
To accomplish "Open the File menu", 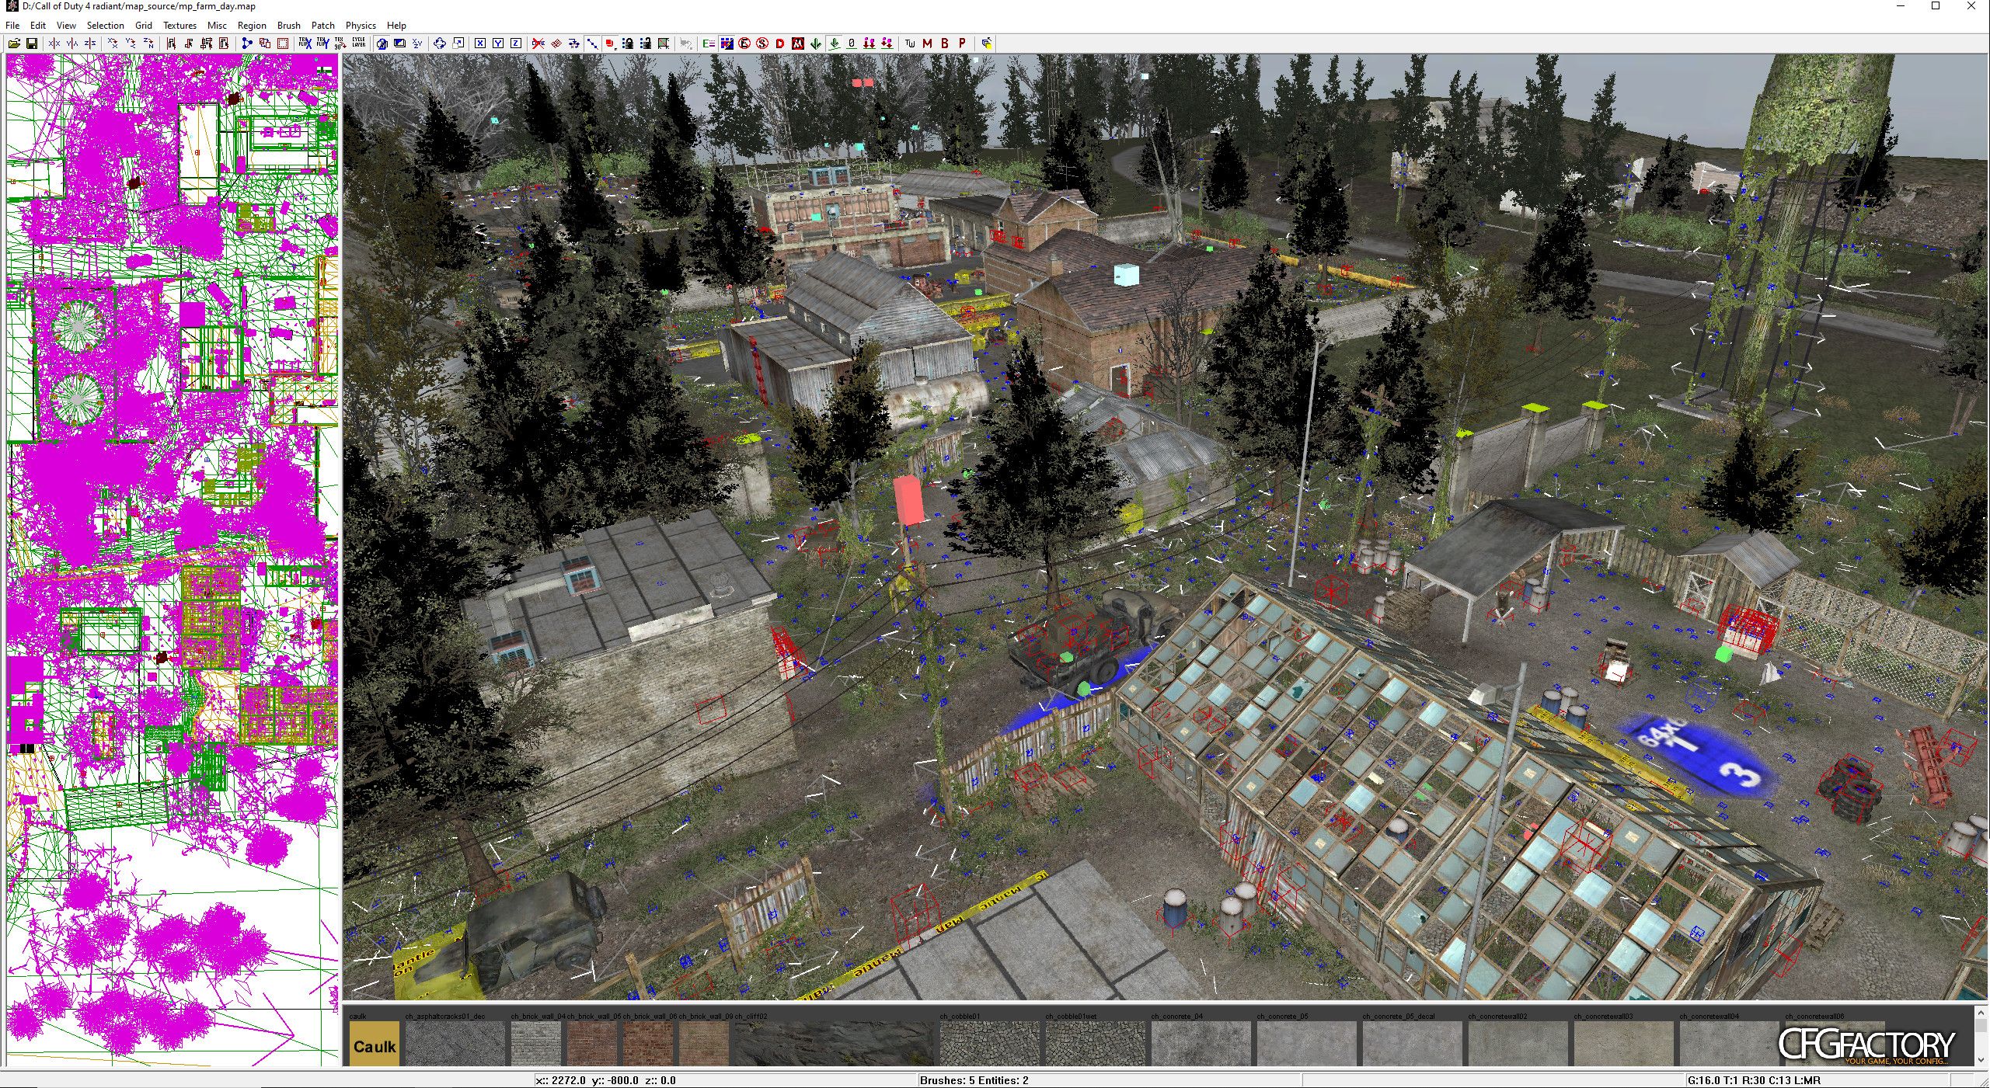I will click(12, 26).
